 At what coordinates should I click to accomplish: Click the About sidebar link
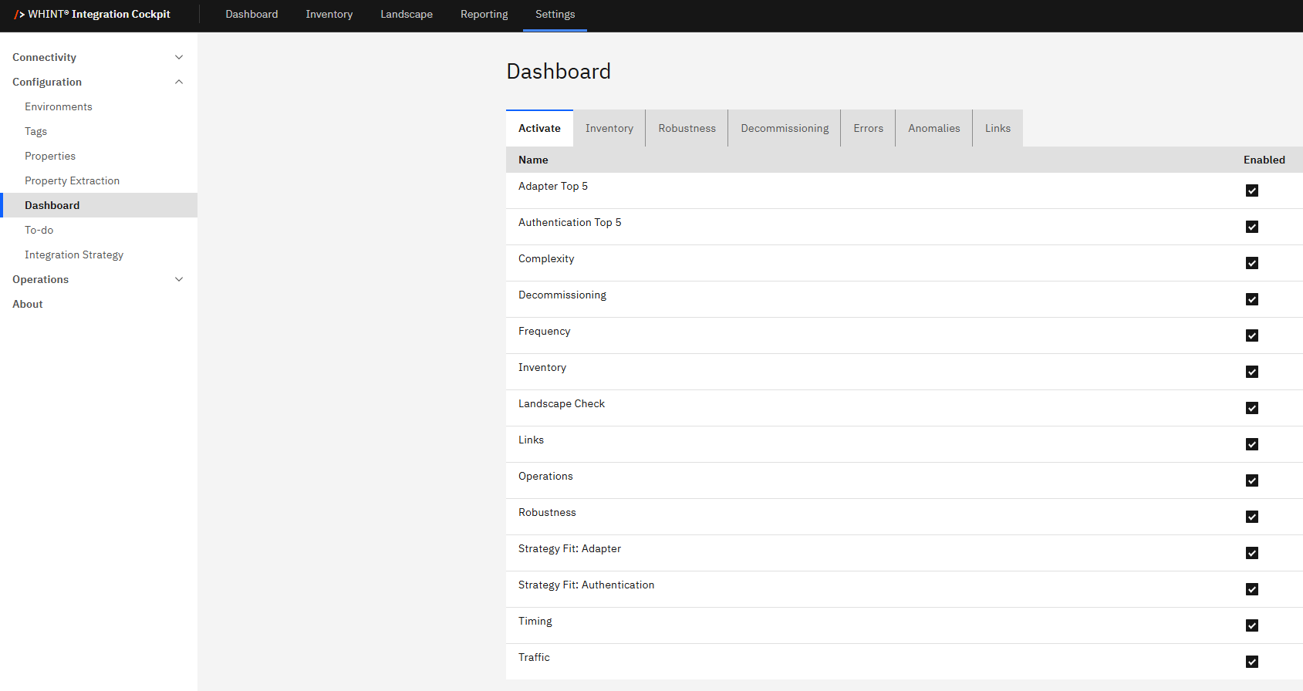[28, 304]
